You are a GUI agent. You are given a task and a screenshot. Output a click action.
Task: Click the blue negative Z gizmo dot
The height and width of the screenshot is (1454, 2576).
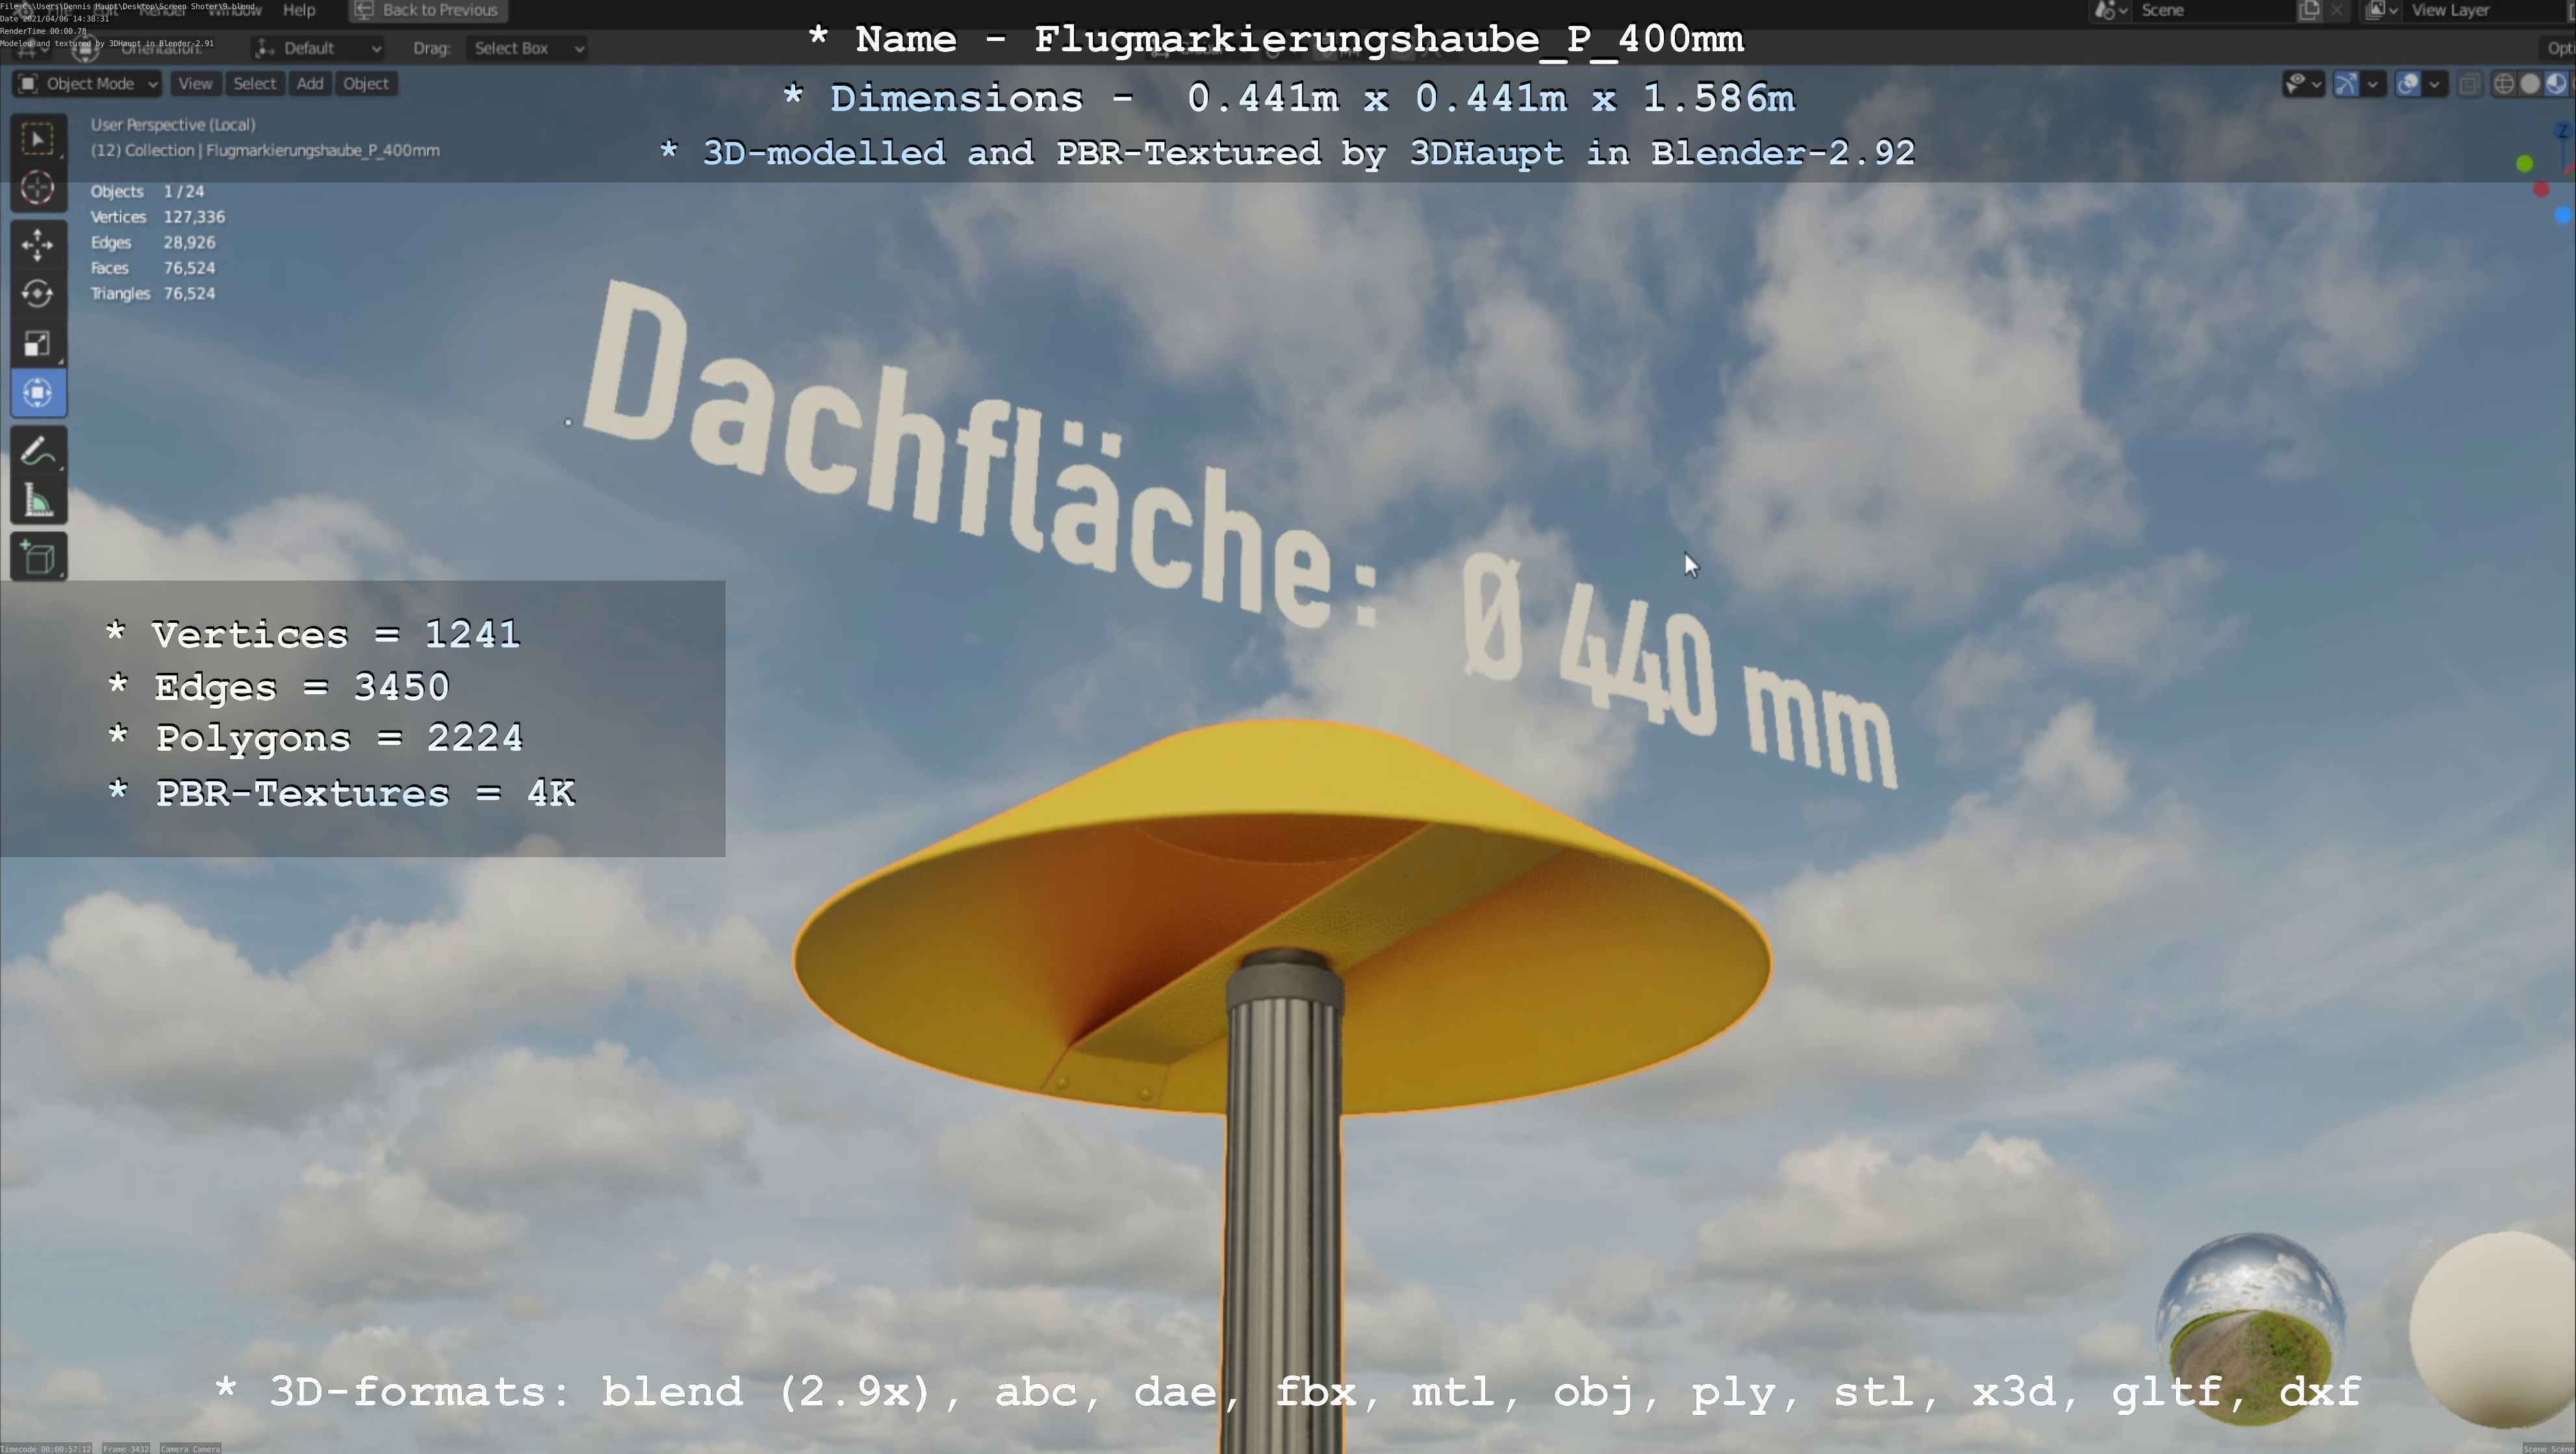(x=2564, y=214)
